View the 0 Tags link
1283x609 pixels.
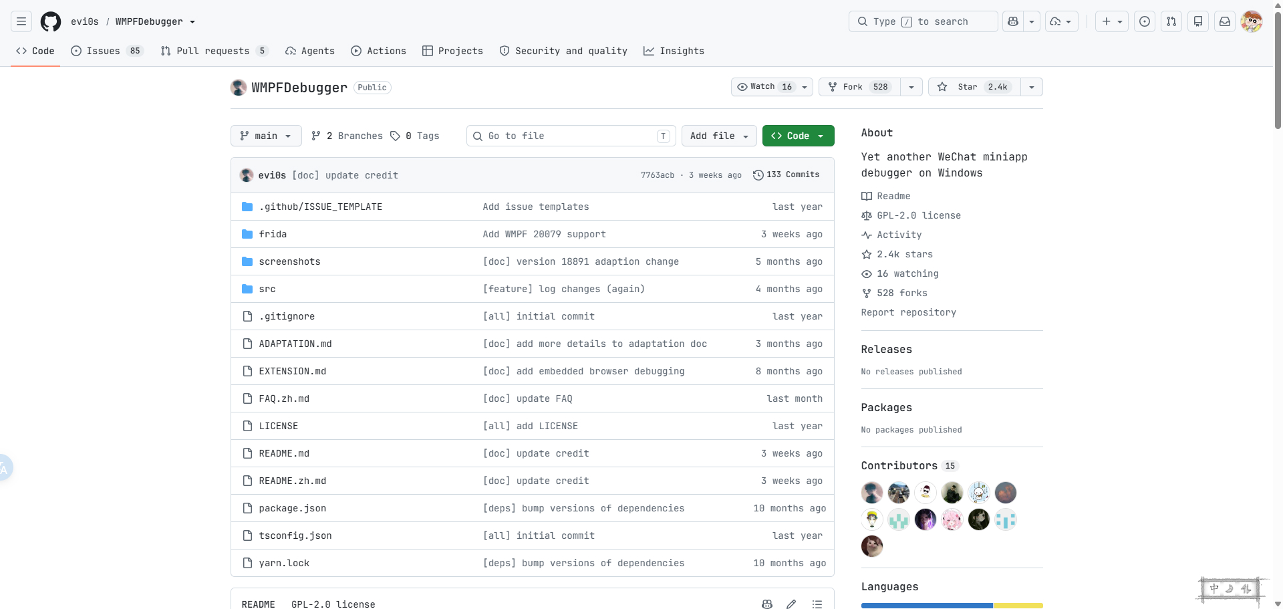415,136
